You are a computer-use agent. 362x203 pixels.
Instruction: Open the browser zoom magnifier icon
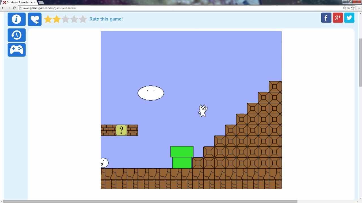pos(344,8)
